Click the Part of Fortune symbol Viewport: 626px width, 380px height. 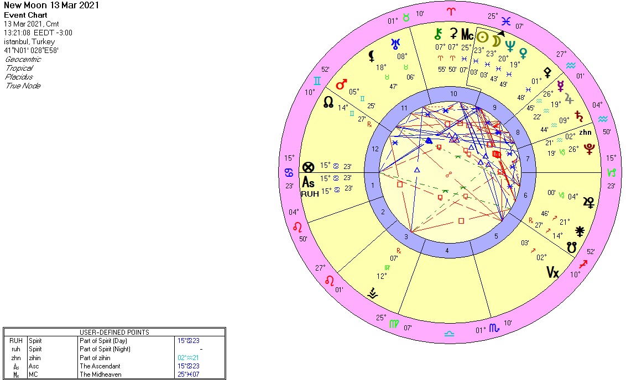click(309, 167)
